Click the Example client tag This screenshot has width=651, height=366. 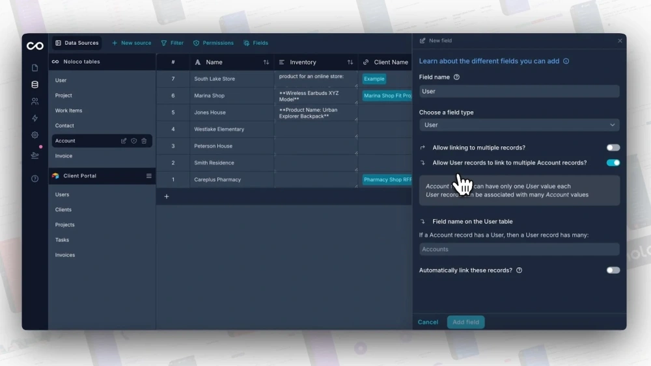(x=374, y=79)
